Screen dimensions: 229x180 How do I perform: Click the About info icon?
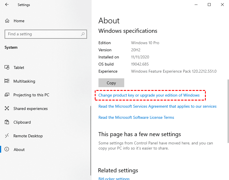point(7,149)
